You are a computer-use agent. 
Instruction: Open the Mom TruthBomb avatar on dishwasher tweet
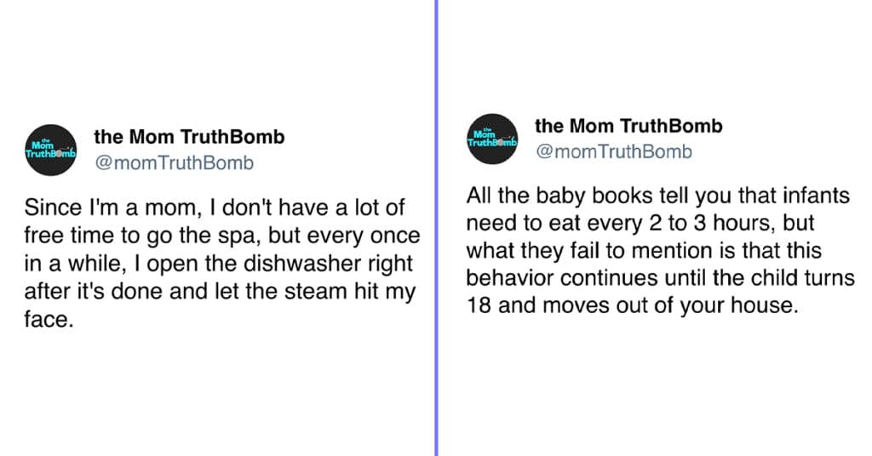click(x=50, y=150)
